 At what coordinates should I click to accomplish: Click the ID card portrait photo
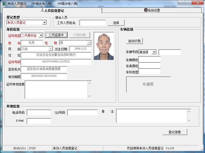click(104, 46)
